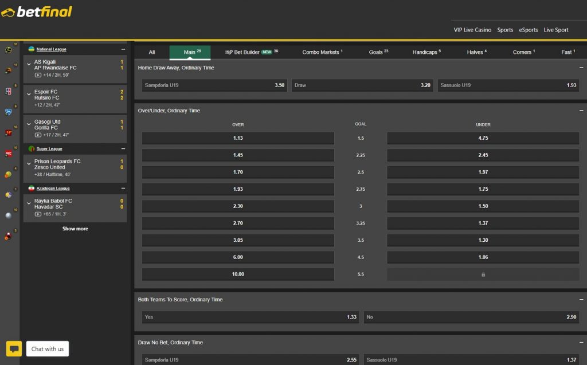Open the eSports link

[x=528, y=30]
